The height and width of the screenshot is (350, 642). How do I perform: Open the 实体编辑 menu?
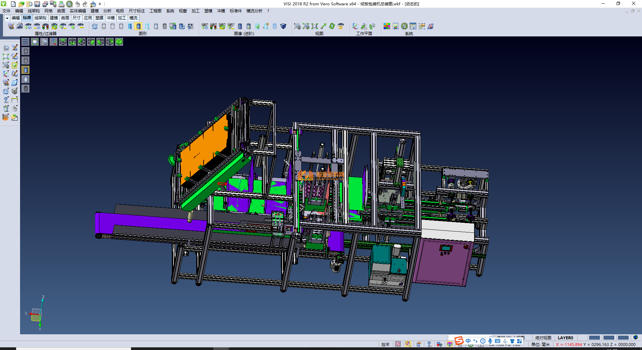(78, 11)
